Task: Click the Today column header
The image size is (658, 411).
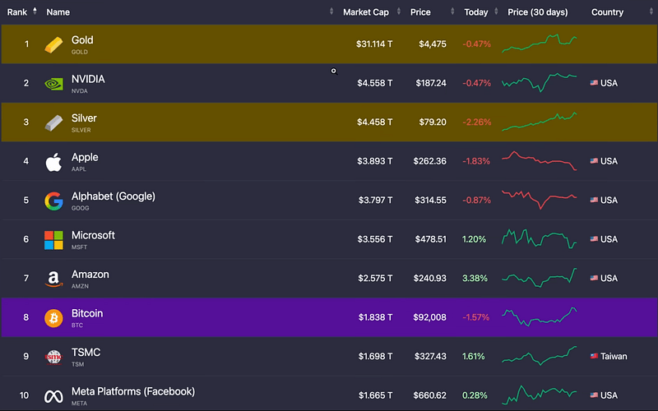Action: pyautogui.click(x=476, y=12)
